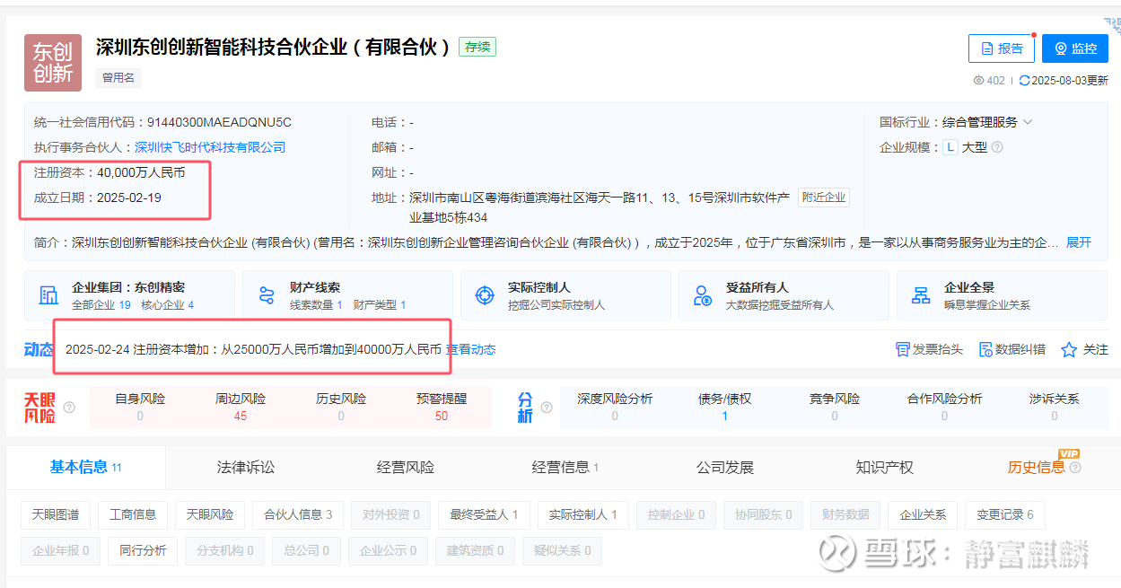Click the help icon beside 分析
This screenshot has width=1121, height=588.
pos(547,408)
